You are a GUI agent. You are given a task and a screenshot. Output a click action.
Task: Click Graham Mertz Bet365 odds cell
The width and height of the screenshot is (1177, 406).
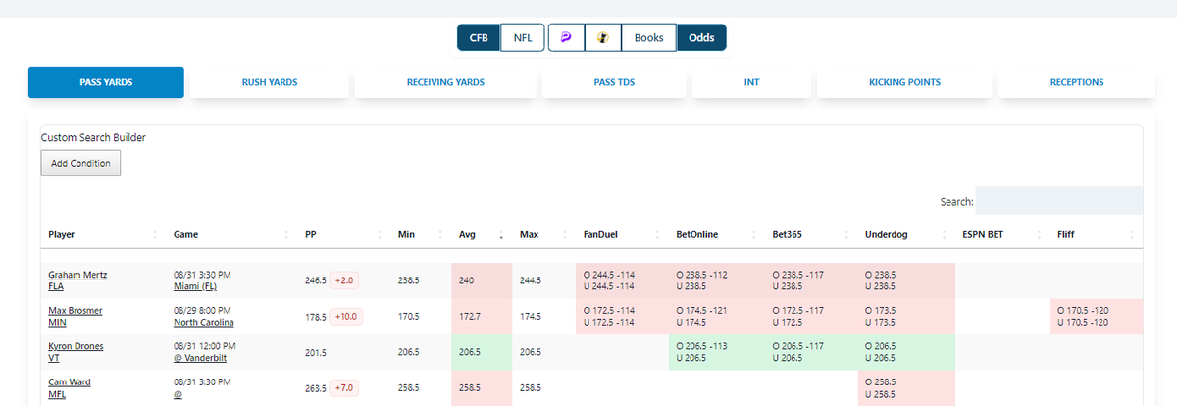811,281
